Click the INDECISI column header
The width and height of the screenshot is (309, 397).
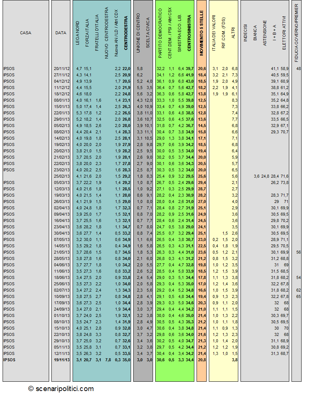245,33
